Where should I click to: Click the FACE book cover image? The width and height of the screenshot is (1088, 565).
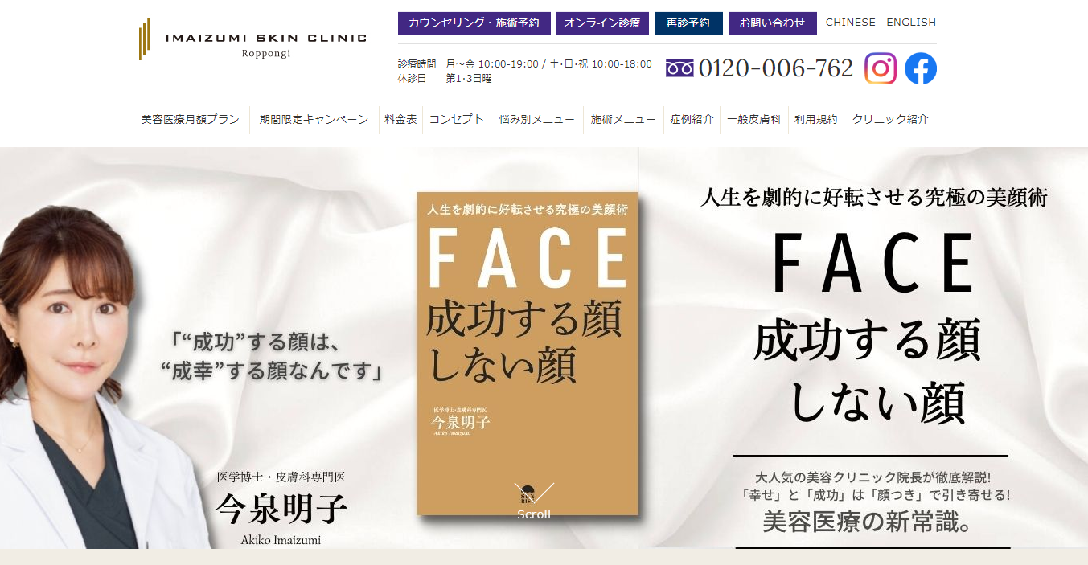coord(528,354)
